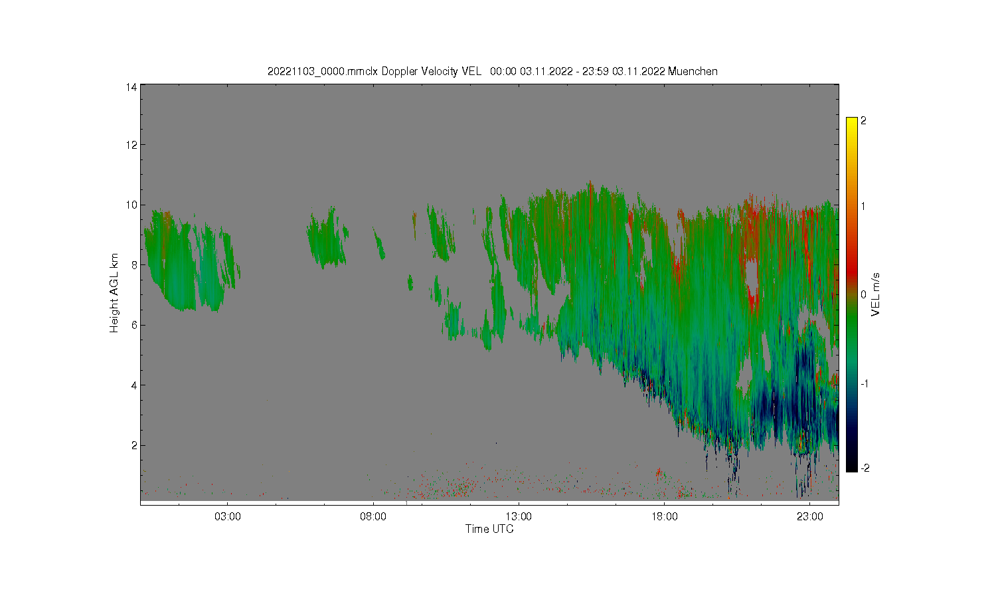The width and height of the screenshot is (996, 598).
Task: Click the plot title text starting with 20221103_0000.mmclx
Action: (x=492, y=71)
